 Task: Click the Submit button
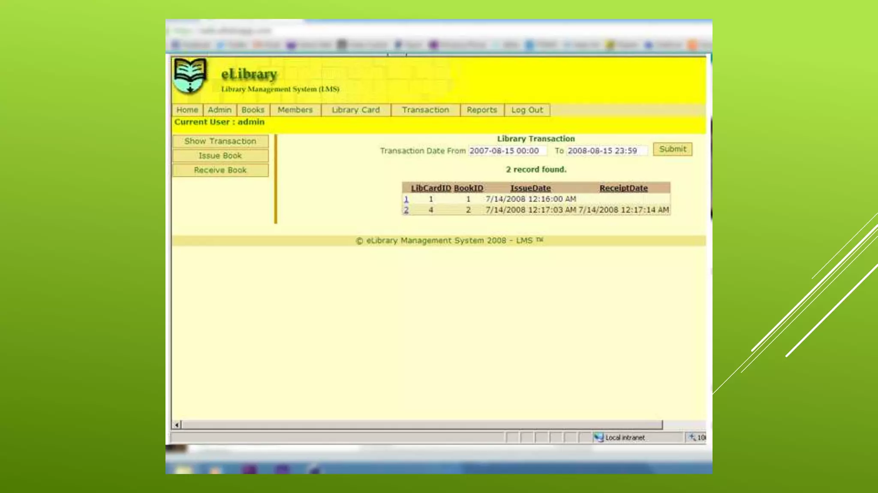672,149
